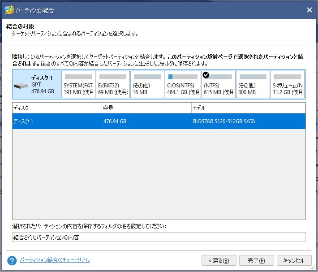The width and height of the screenshot is (318, 272).
Task: Toggle the checkmark on 615 MB NTFS partition
Action: pyautogui.click(x=206, y=75)
